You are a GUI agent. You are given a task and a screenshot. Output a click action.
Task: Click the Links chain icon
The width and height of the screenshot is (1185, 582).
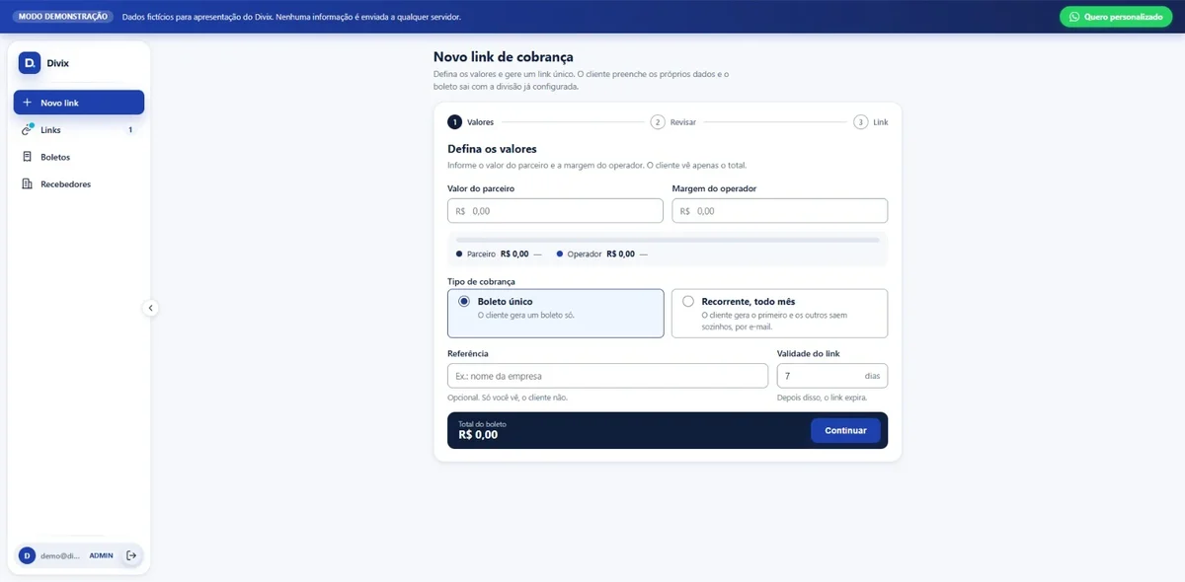[27, 130]
